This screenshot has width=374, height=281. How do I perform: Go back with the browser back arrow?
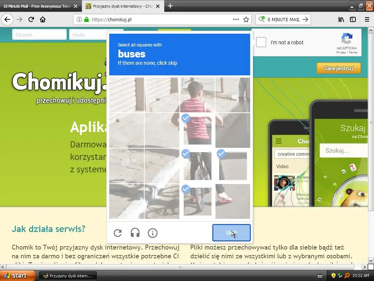coord(7,19)
